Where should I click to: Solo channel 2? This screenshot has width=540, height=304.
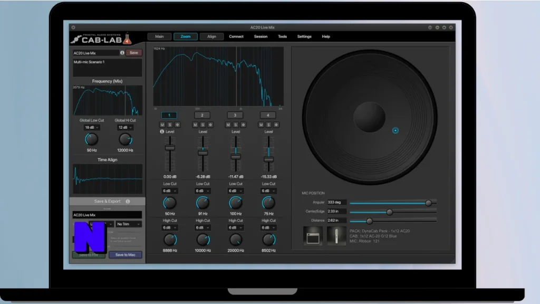pos(203,125)
